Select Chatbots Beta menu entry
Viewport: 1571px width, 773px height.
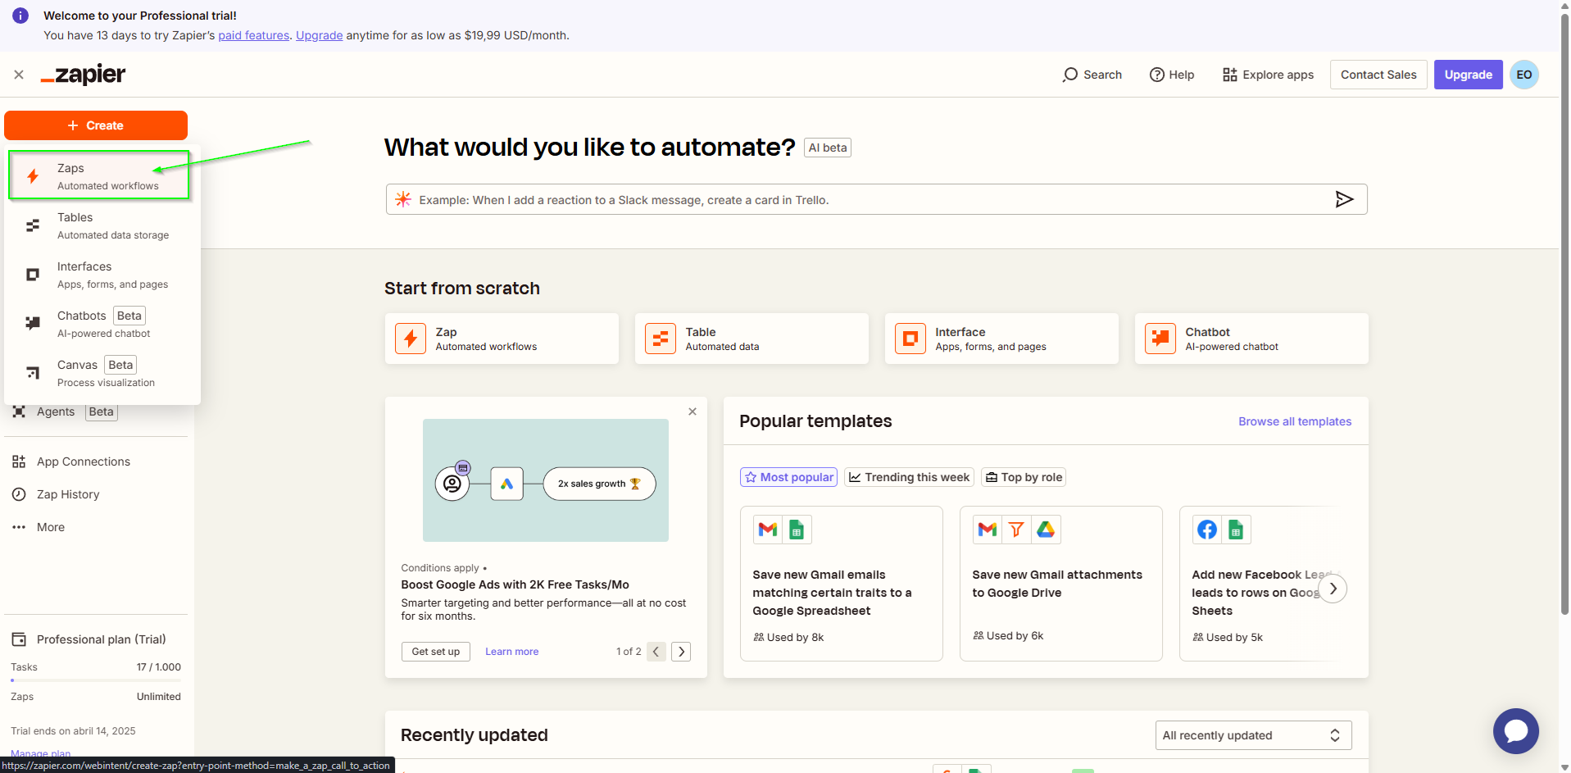[102, 324]
